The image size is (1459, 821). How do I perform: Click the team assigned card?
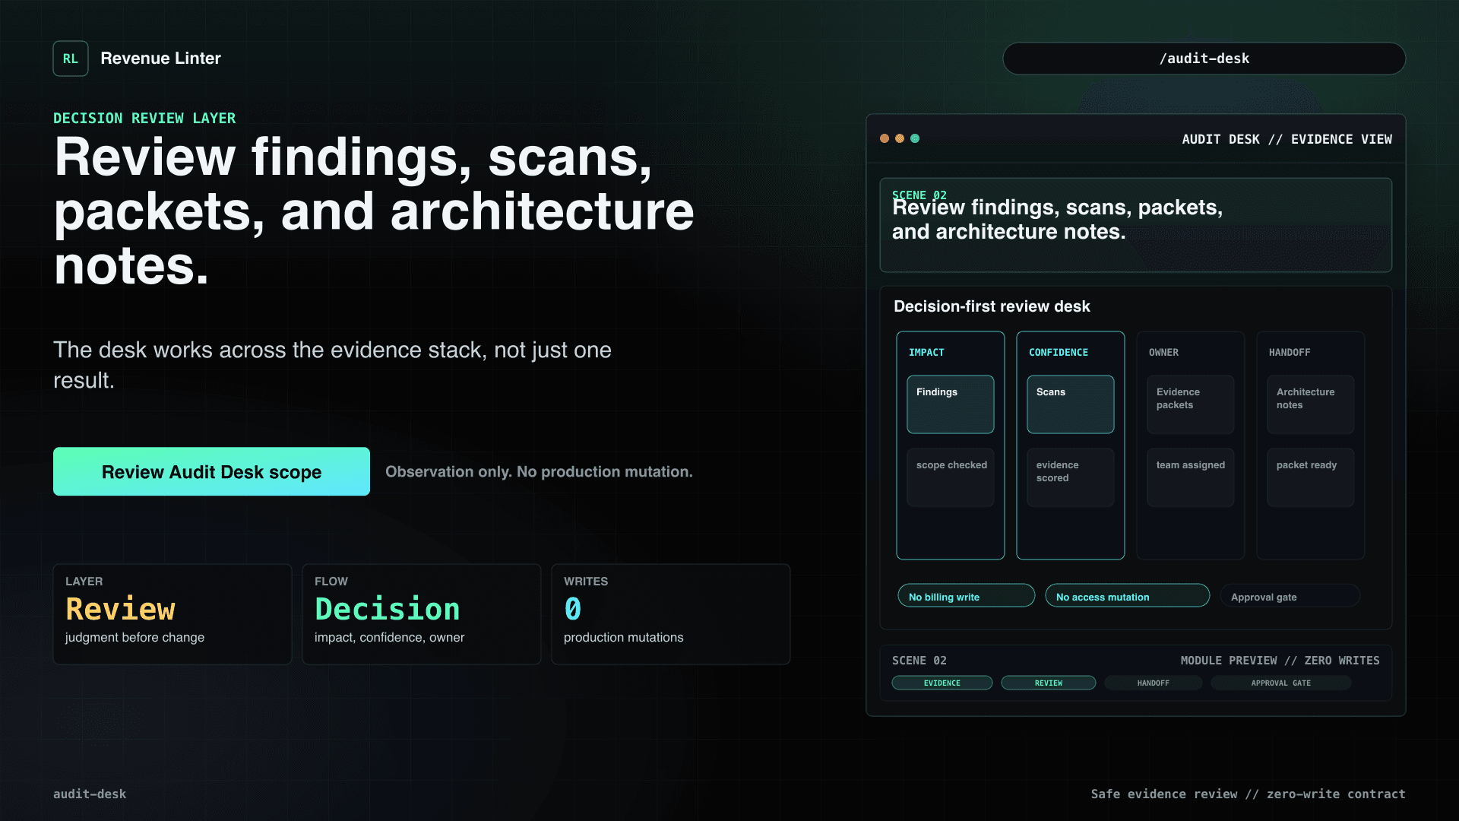1190,477
